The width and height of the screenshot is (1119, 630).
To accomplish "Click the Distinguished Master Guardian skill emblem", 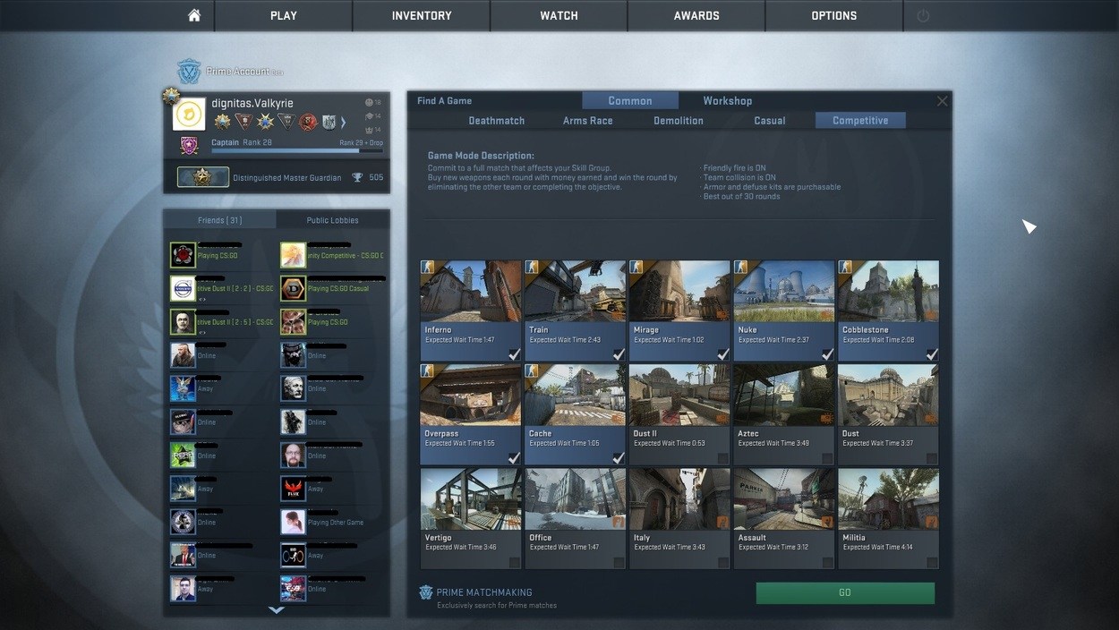I will (203, 177).
